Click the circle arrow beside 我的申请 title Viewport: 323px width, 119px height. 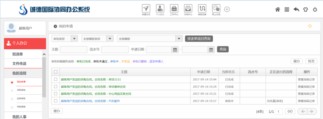click(x=55, y=26)
